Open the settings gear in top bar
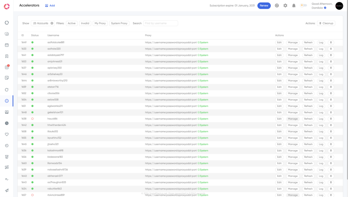This screenshot has height=197, width=348. click(285, 5)
